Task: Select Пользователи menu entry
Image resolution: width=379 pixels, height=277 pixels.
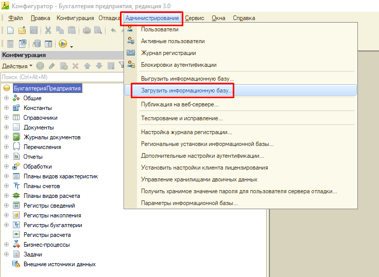Action: point(241,29)
